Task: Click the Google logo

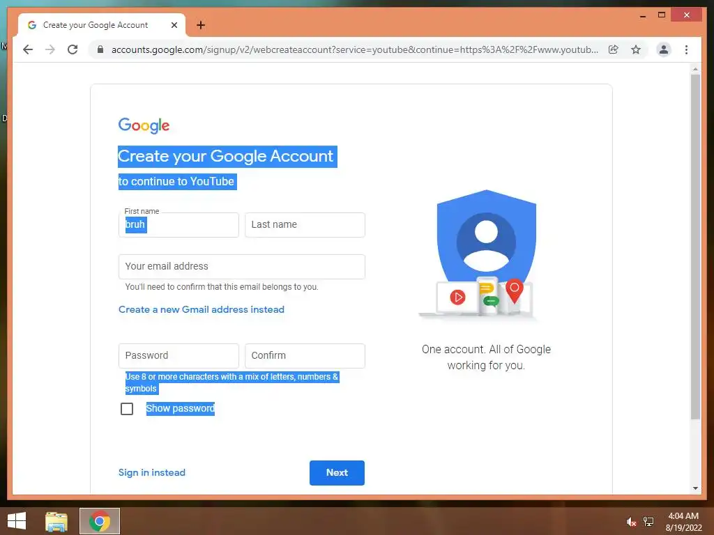Action: click(144, 125)
